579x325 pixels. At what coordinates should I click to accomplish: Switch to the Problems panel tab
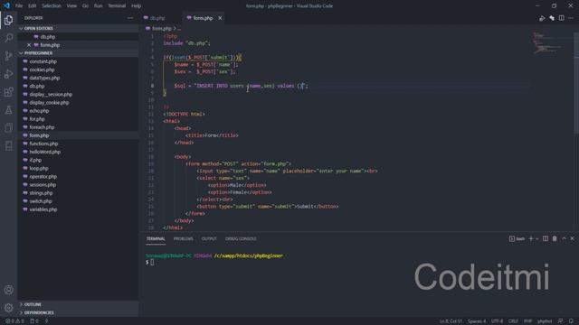(x=183, y=238)
